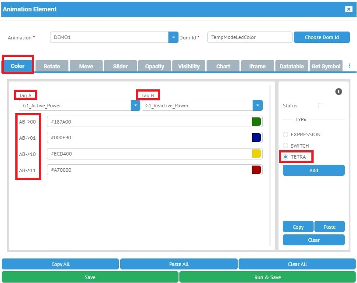Open the Tag A G1_Active_Power dropdown
Viewport: 357px width, 283px height.
point(136,106)
